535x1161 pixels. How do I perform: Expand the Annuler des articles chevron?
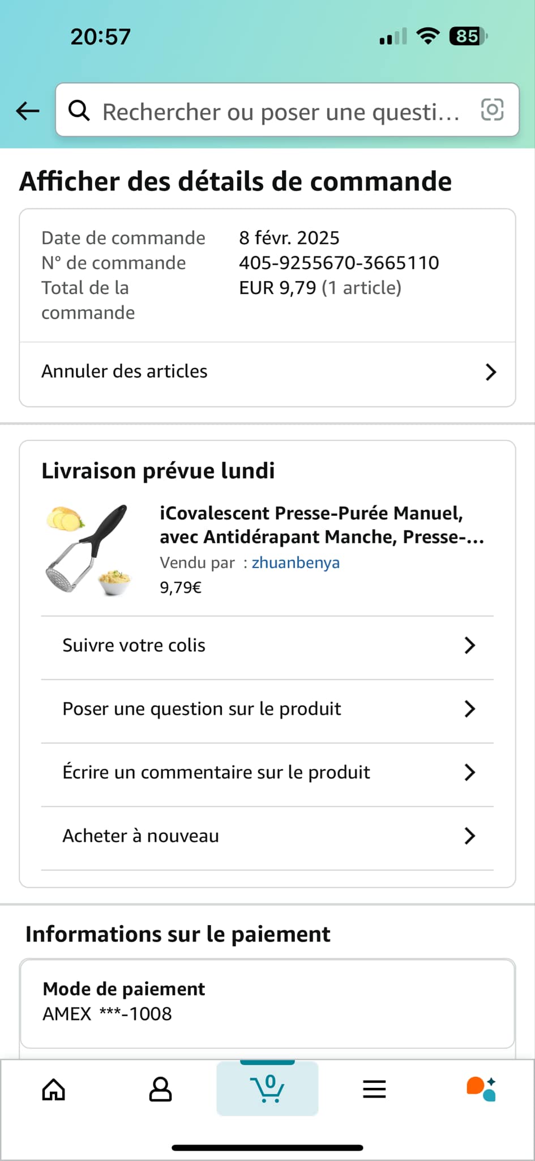490,372
